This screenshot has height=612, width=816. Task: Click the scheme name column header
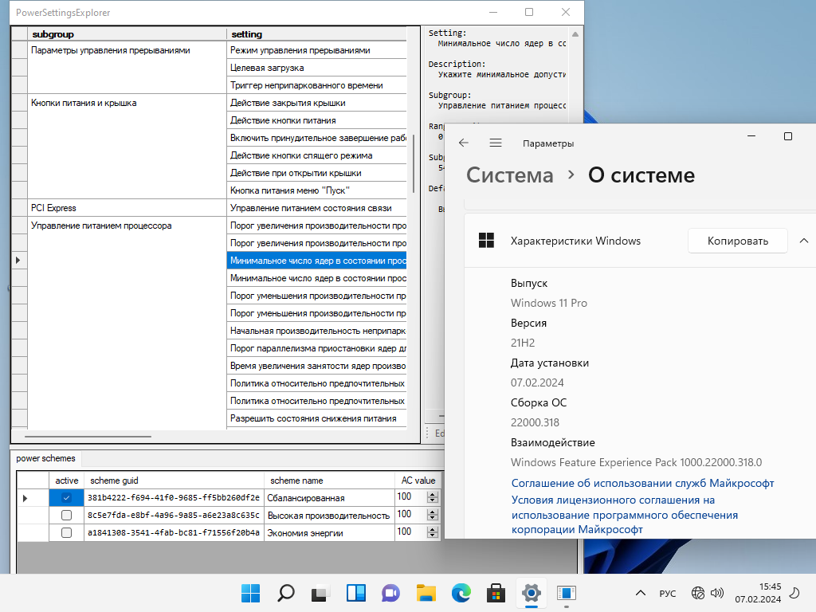[x=329, y=481]
